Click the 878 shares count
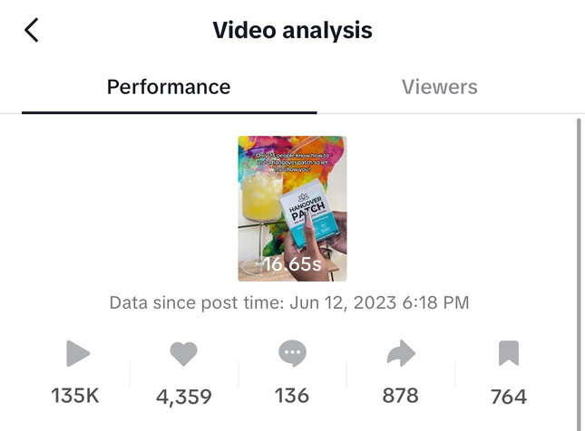The image size is (585, 431). pos(400,396)
